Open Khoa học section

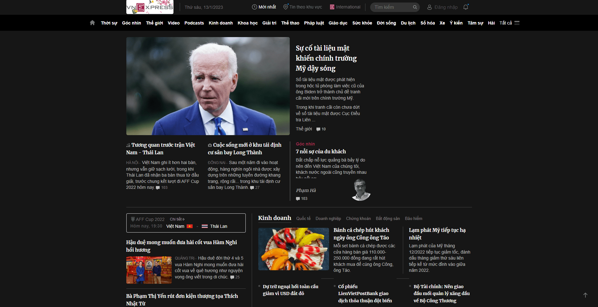click(248, 23)
